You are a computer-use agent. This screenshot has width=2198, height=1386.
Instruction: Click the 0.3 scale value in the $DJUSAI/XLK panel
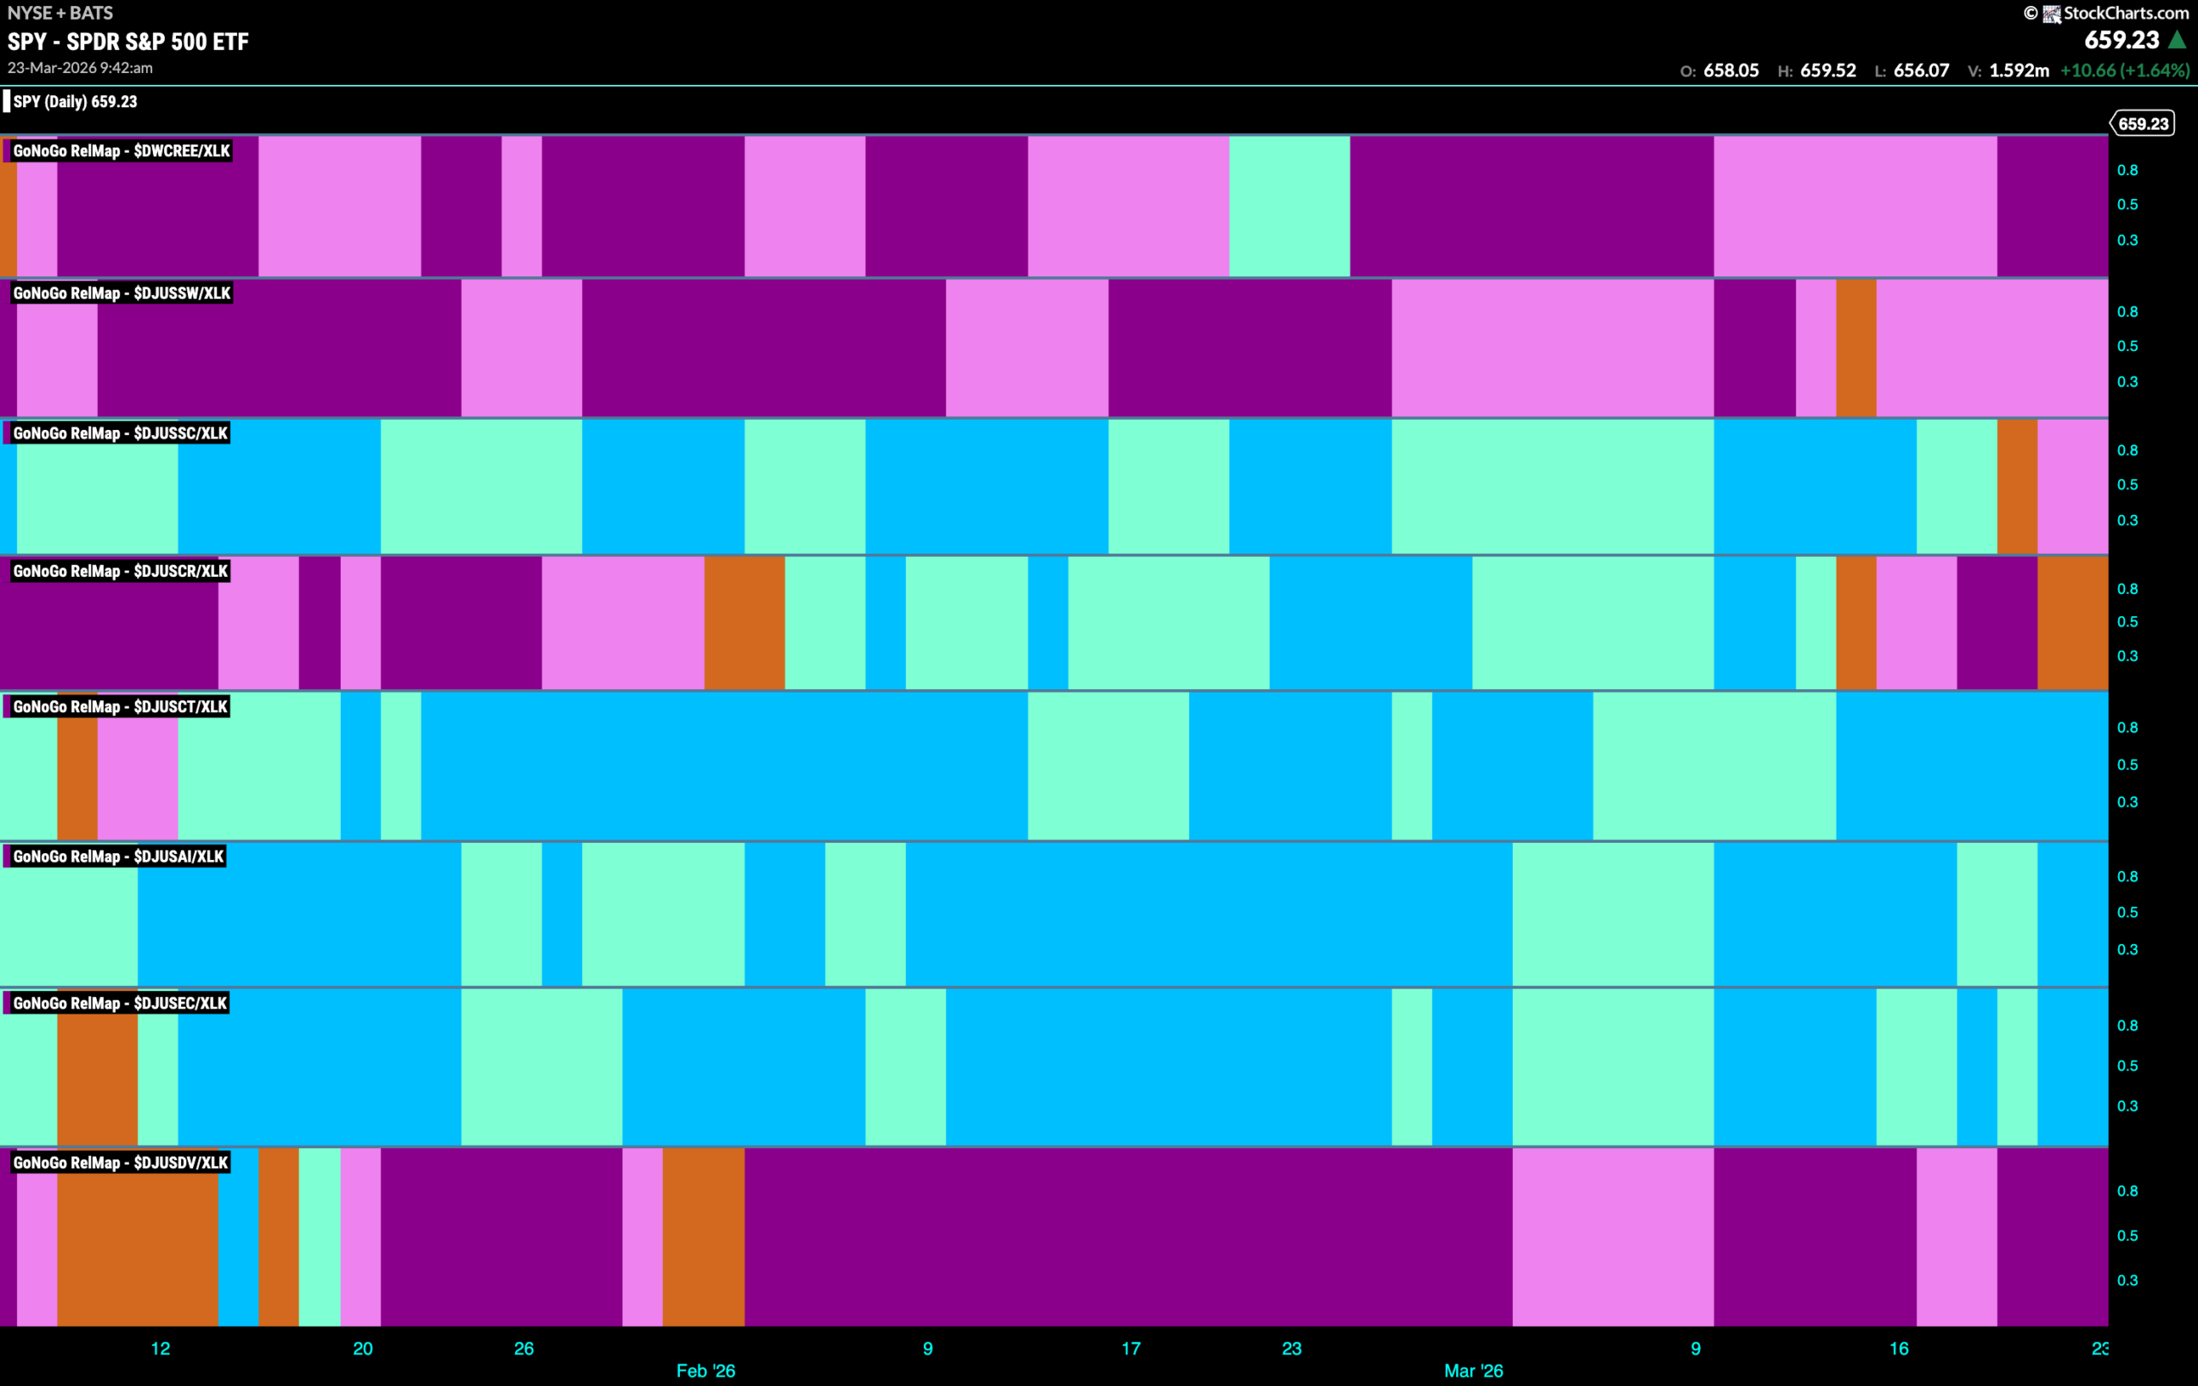coord(2128,949)
